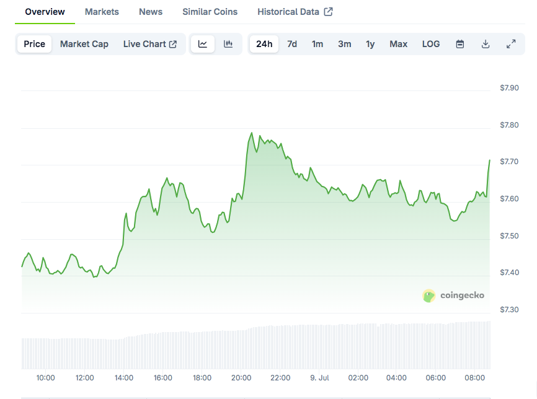Open the Similar Coins tab
This screenshot has width=537, height=399.
pos(210,12)
